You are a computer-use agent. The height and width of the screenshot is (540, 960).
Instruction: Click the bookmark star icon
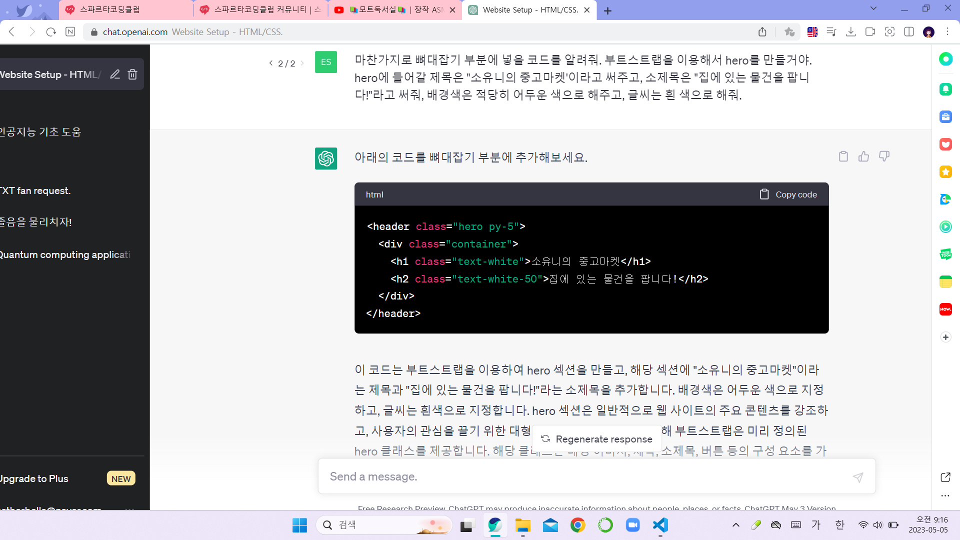point(789,32)
